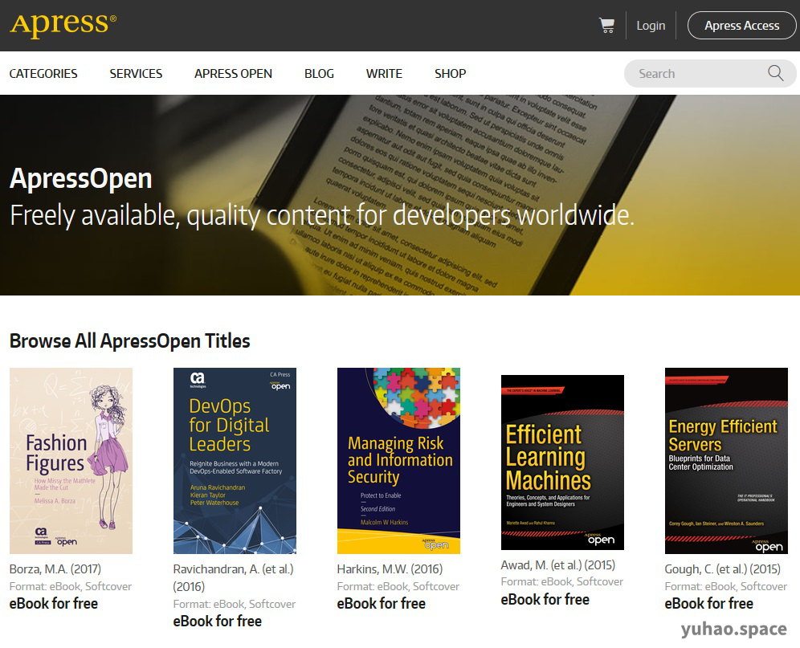
Task: Open Apress Access button
Action: [x=741, y=26]
